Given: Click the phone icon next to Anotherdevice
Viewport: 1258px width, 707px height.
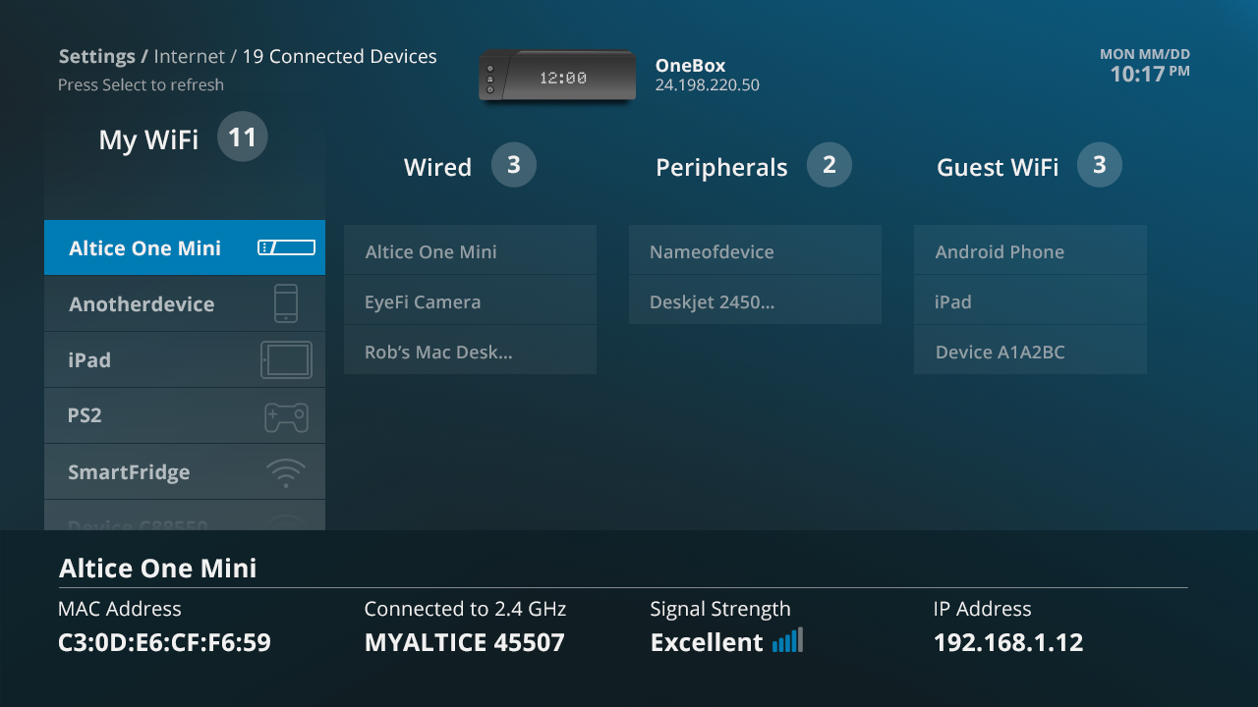Looking at the screenshot, I should coord(286,303).
